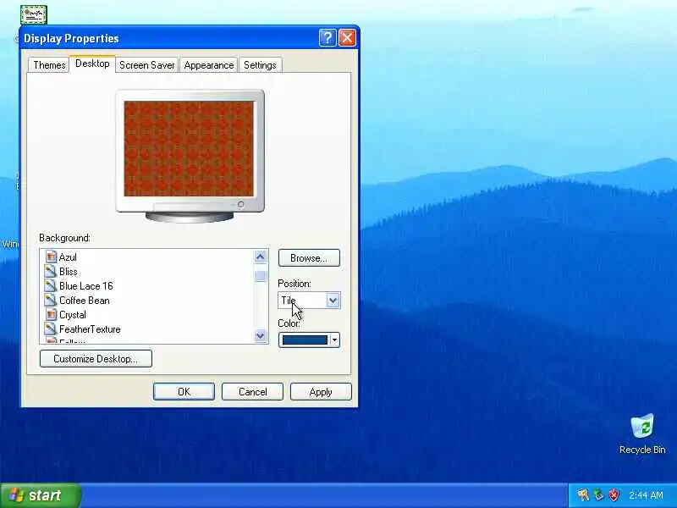This screenshot has height=508, width=677.
Task: Click the red security shield tray icon
Action: 614,495
